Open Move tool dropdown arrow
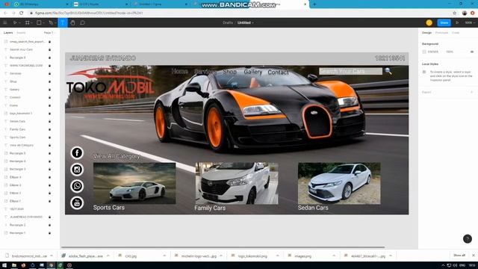Screen dimensions: 478x269 (x=19, y=23)
